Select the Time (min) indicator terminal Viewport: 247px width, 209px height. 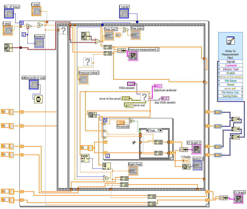coord(135,35)
